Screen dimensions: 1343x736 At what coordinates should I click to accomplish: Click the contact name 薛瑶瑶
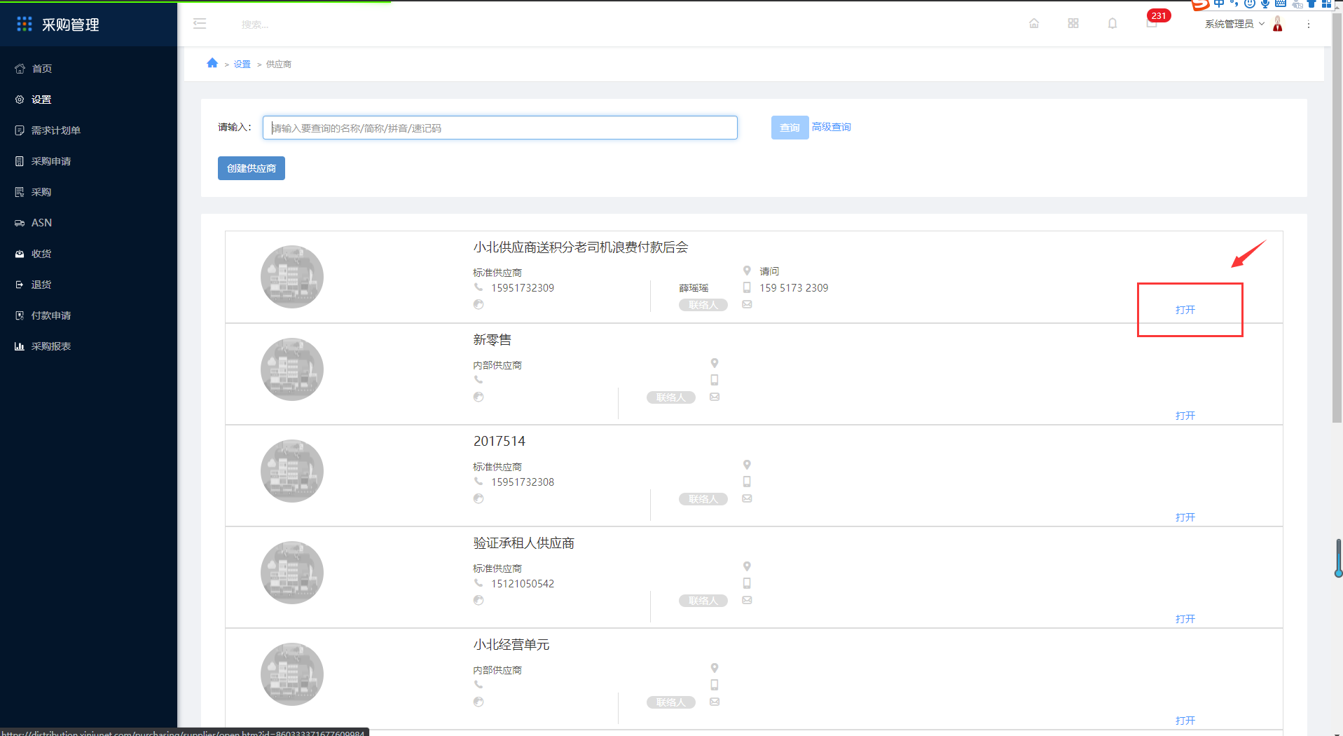[694, 288]
